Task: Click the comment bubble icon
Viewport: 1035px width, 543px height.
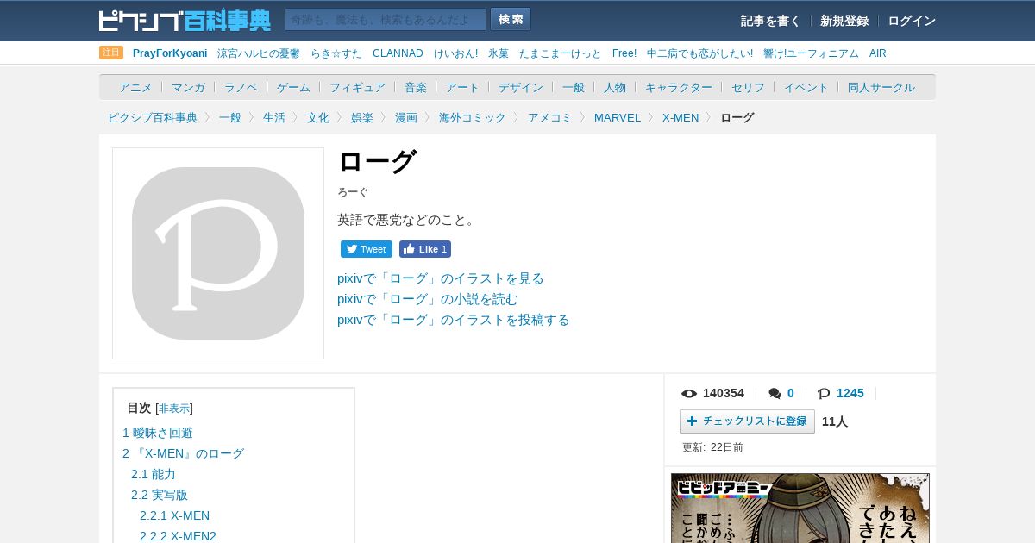Action: point(775,394)
